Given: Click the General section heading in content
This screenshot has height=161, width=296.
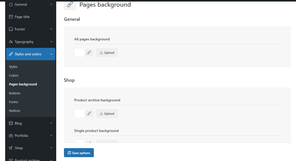Looking at the screenshot, I should 72,19.
